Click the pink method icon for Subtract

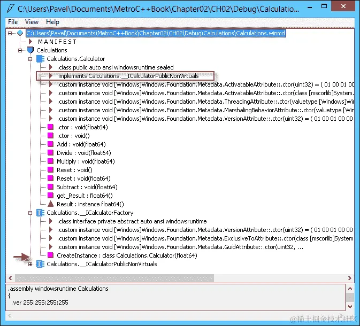(50, 187)
